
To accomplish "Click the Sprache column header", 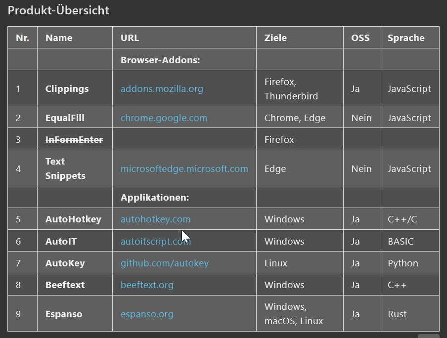I will point(405,38).
